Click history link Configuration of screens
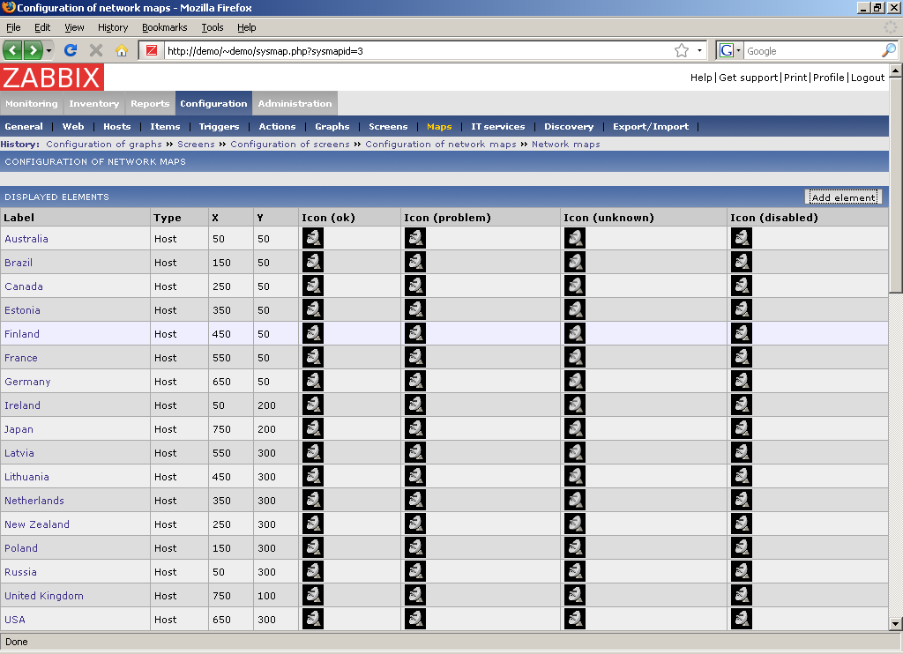The height and width of the screenshot is (654, 903). pos(289,144)
